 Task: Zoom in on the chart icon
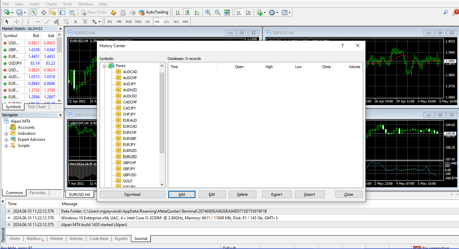(208, 12)
